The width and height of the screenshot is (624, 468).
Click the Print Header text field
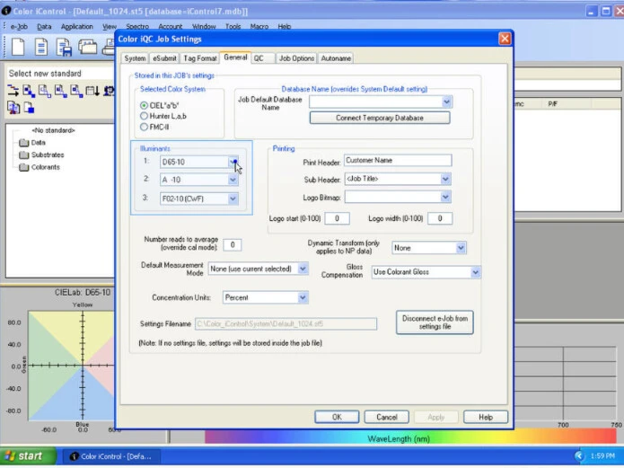397,161
